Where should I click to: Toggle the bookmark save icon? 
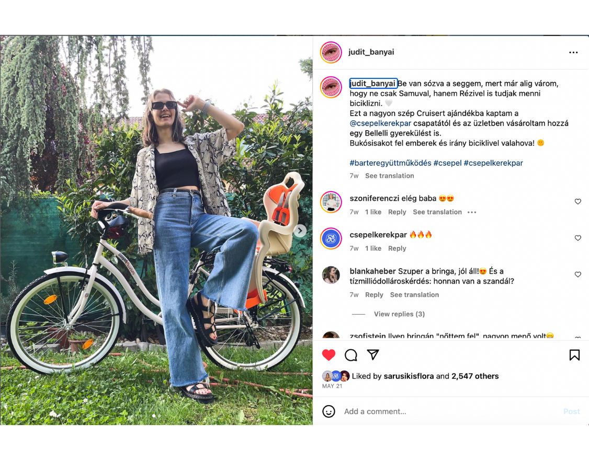point(574,355)
